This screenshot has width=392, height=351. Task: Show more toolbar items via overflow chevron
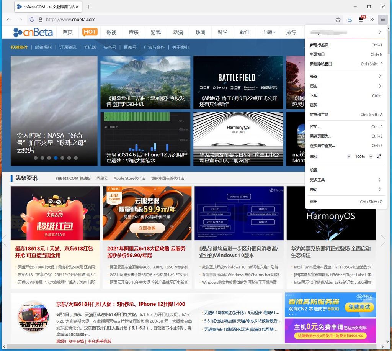click(x=371, y=20)
